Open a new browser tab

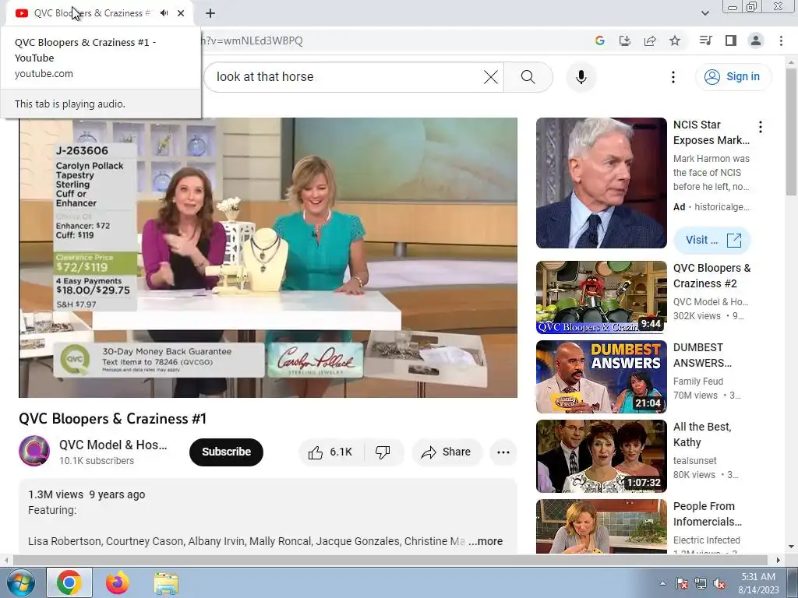tap(210, 13)
